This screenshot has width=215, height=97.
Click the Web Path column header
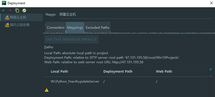(x=164, y=71)
